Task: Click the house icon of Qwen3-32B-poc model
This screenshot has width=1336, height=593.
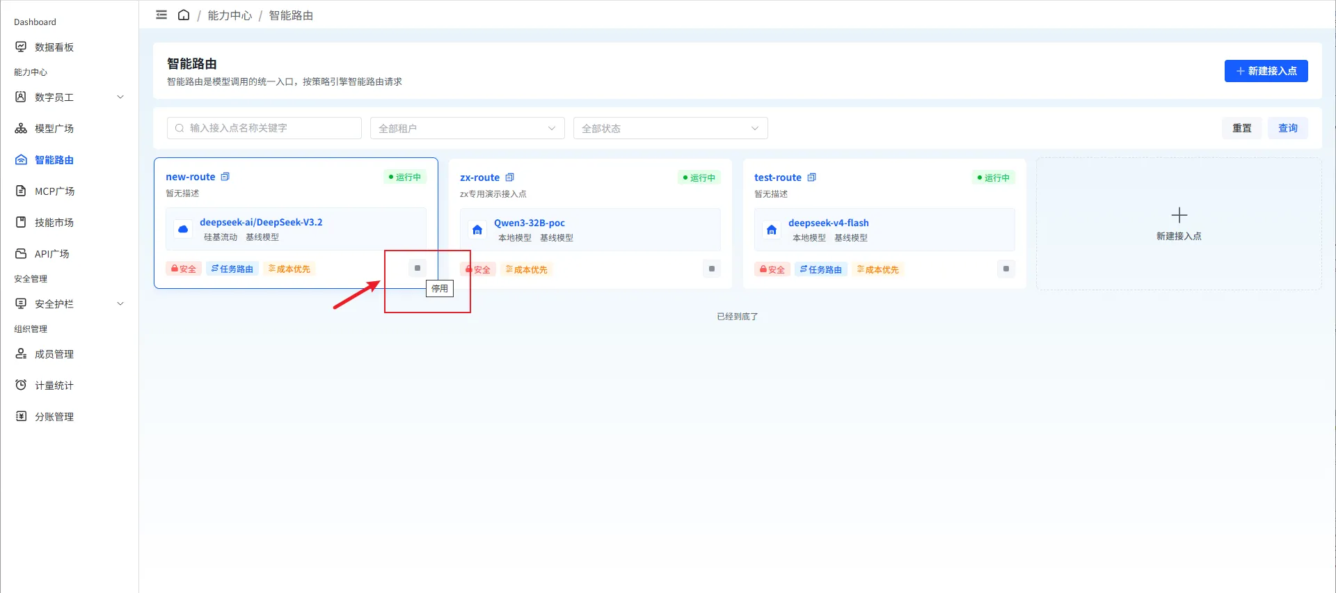Action: click(x=477, y=230)
